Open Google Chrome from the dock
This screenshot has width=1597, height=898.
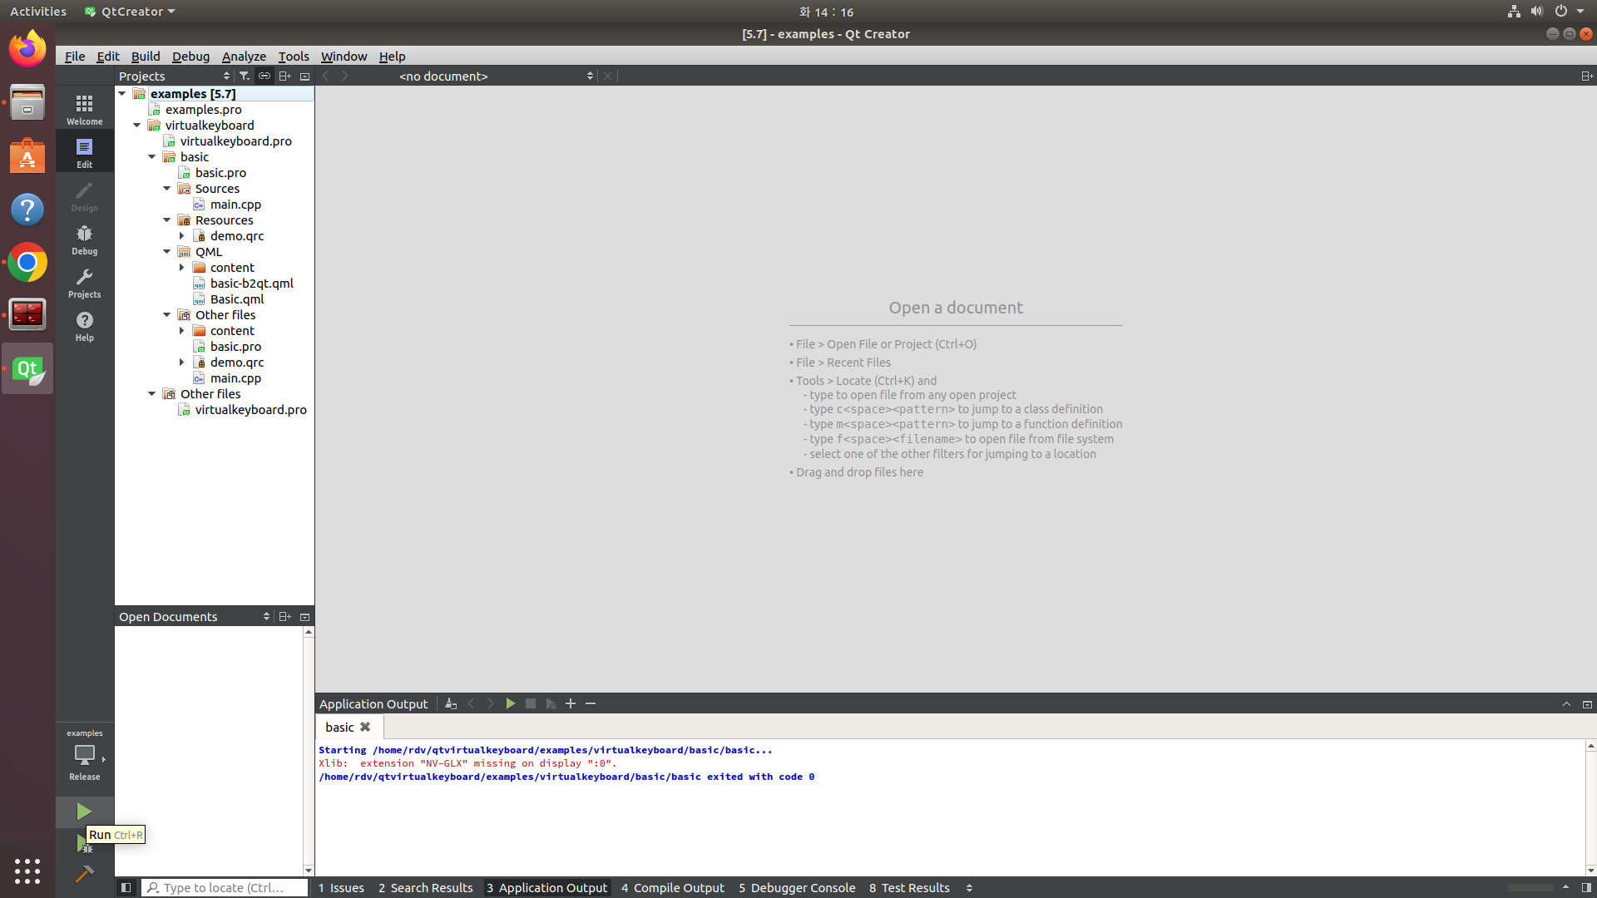click(x=27, y=263)
